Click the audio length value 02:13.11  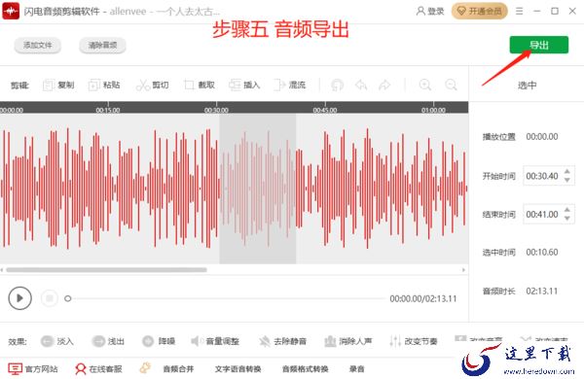pyautogui.click(x=542, y=291)
